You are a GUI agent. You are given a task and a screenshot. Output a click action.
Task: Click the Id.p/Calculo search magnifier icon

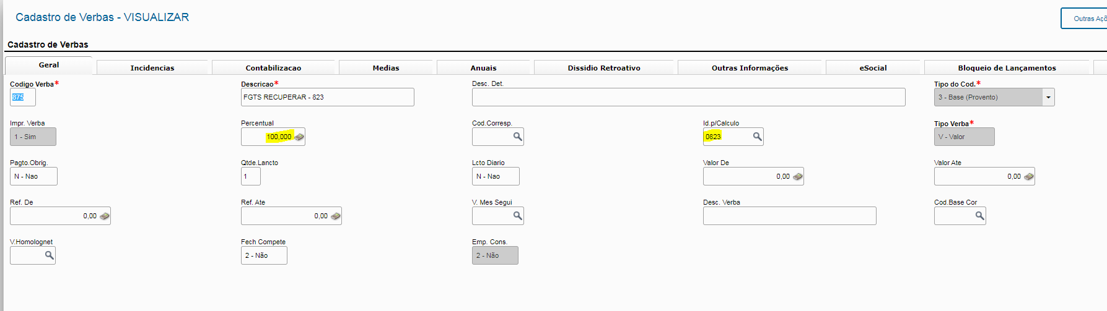[757, 137]
